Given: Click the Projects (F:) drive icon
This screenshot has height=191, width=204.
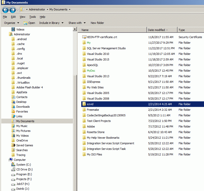Looking at the screenshot, I should tap(13, 179).
